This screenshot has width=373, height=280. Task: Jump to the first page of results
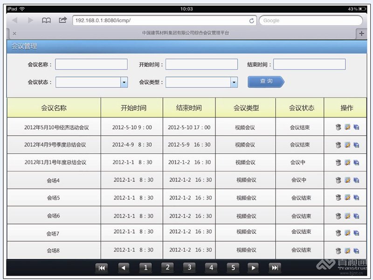(102, 267)
